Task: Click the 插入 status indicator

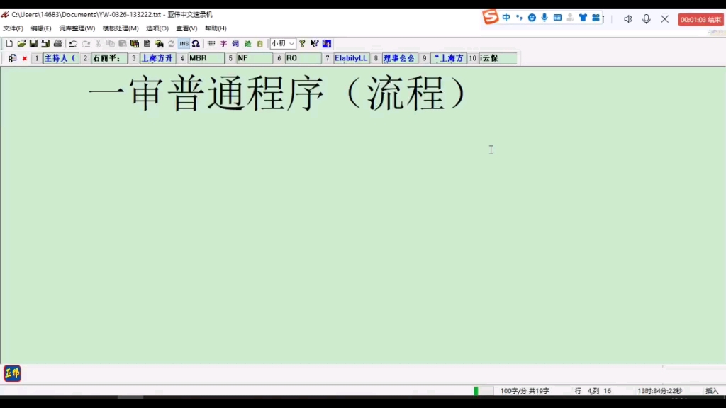Action: [x=713, y=390]
